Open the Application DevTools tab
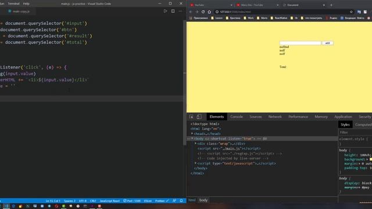Image resolution: width=372 pixels, height=209 pixels. tap(344, 117)
